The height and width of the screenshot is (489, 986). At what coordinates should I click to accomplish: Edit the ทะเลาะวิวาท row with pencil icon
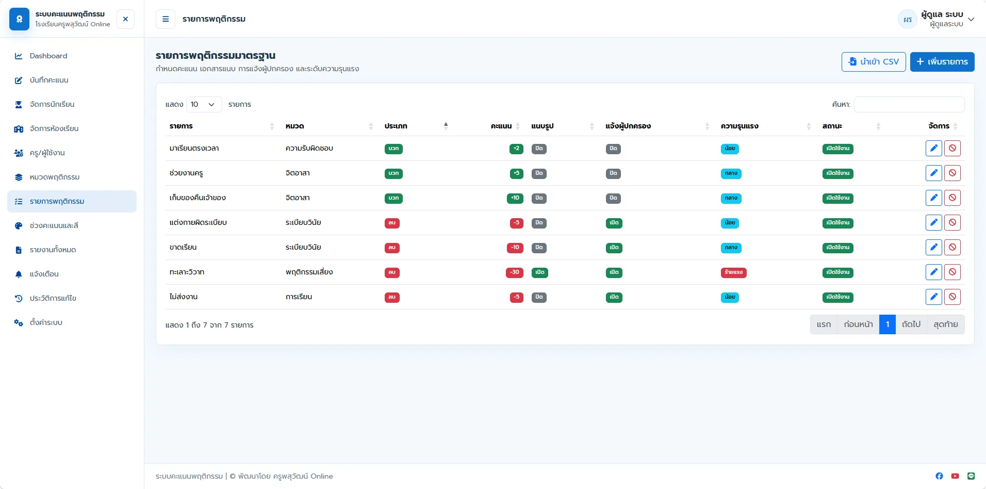933,272
